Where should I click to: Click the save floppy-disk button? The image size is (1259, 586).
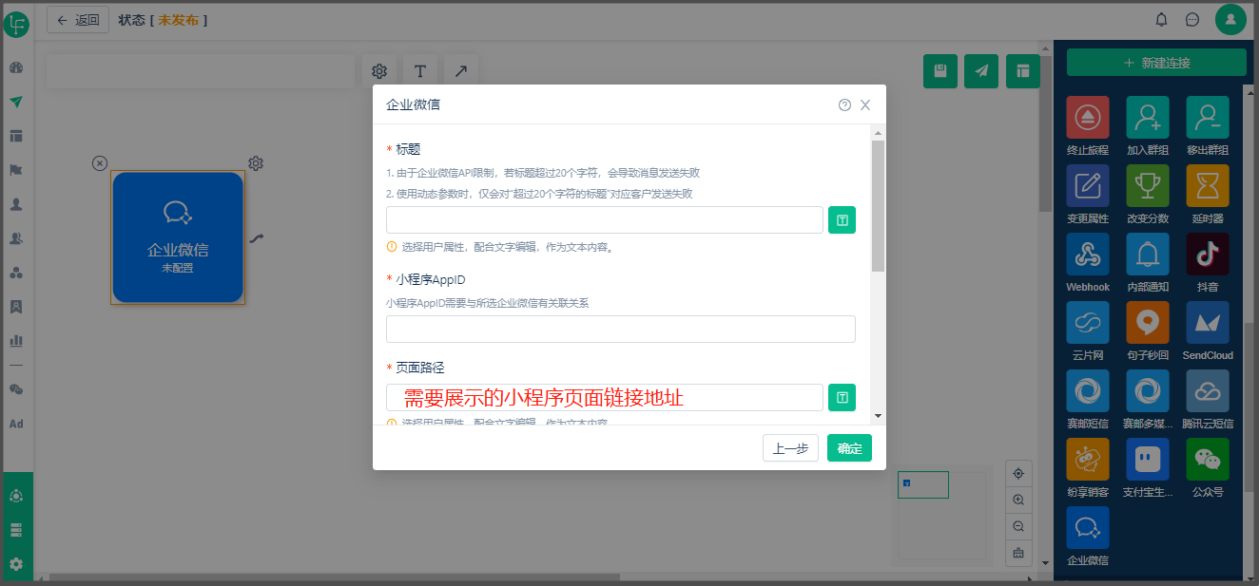pyautogui.click(x=940, y=71)
